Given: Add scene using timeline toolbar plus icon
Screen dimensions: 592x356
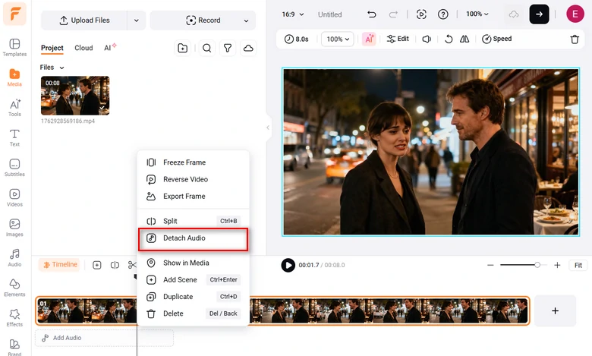Looking at the screenshot, I should point(97,265).
